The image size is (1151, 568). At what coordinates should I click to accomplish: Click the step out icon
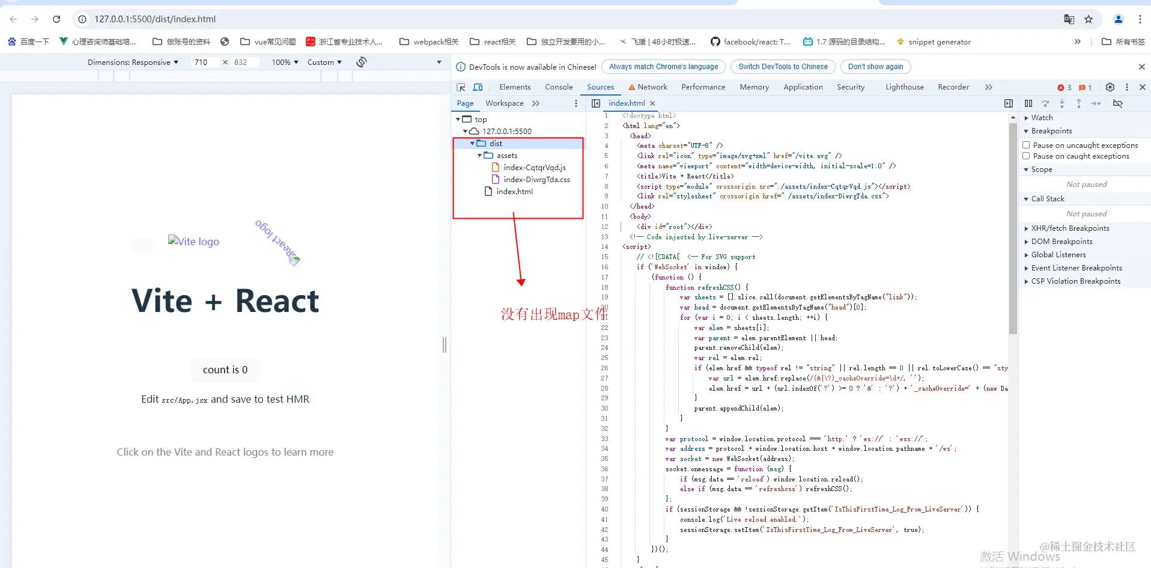(1079, 103)
